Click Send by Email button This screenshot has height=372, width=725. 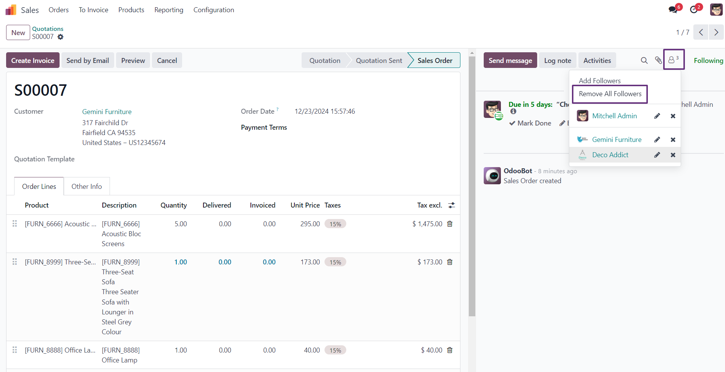coord(88,60)
